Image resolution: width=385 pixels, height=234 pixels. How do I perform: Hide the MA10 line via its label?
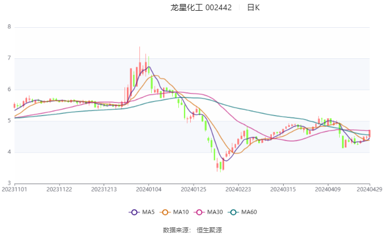[x=181, y=212]
